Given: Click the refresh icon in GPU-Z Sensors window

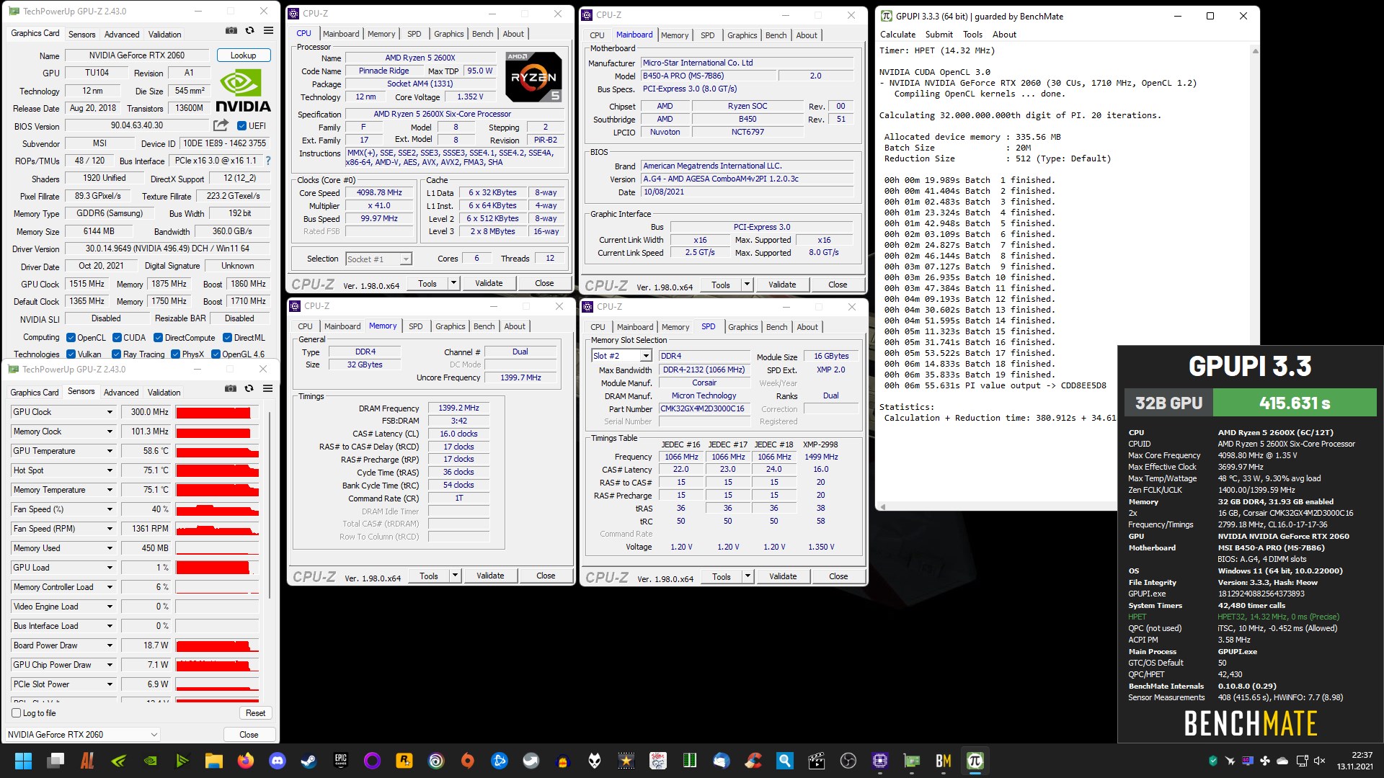Looking at the screenshot, I should (x=249, y=389).
